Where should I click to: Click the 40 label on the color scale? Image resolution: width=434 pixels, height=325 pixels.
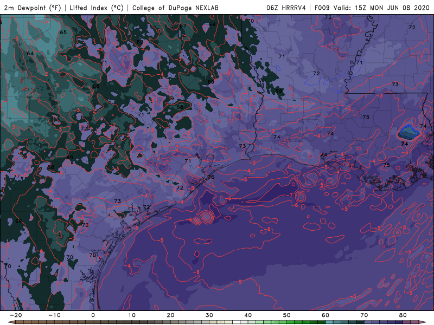[x=248, y=315]
